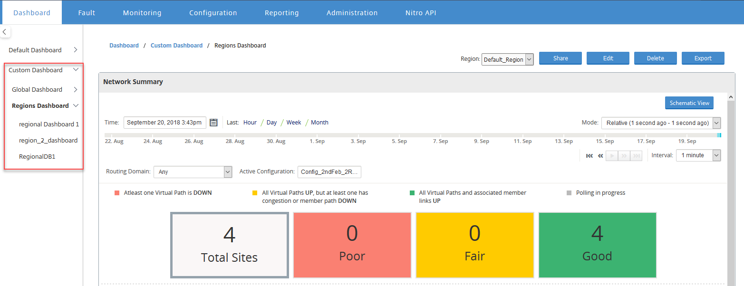Click the Dashboard breadcrumb link
Image resolution: width=744 pixels, height=286 pixels.
coord(124,46)
